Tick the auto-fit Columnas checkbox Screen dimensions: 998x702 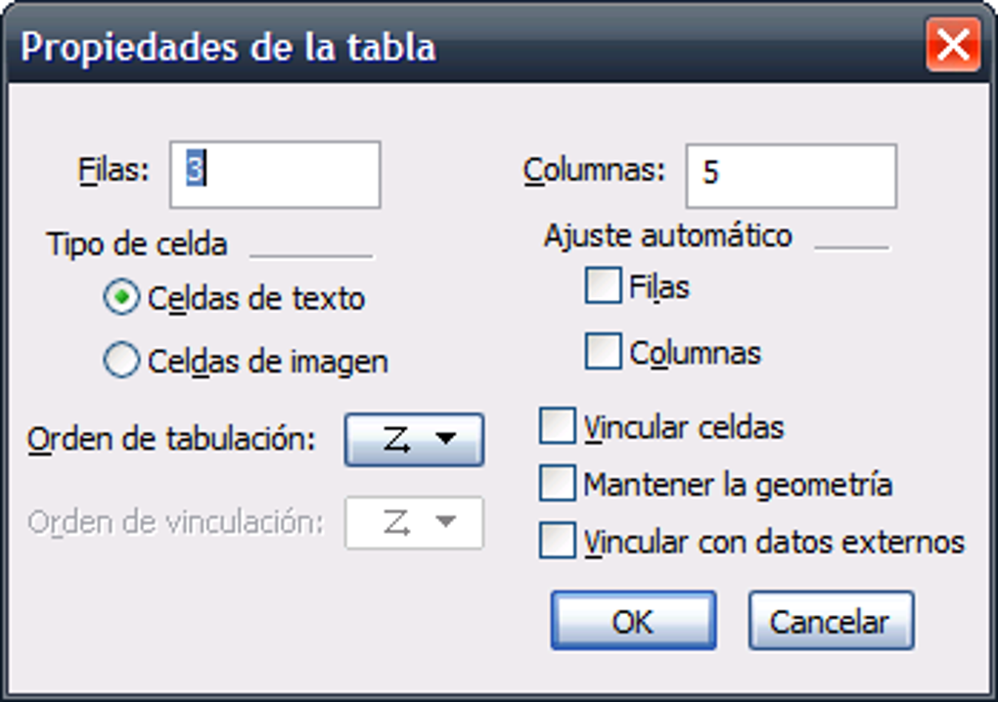click(x=603, y=352)
